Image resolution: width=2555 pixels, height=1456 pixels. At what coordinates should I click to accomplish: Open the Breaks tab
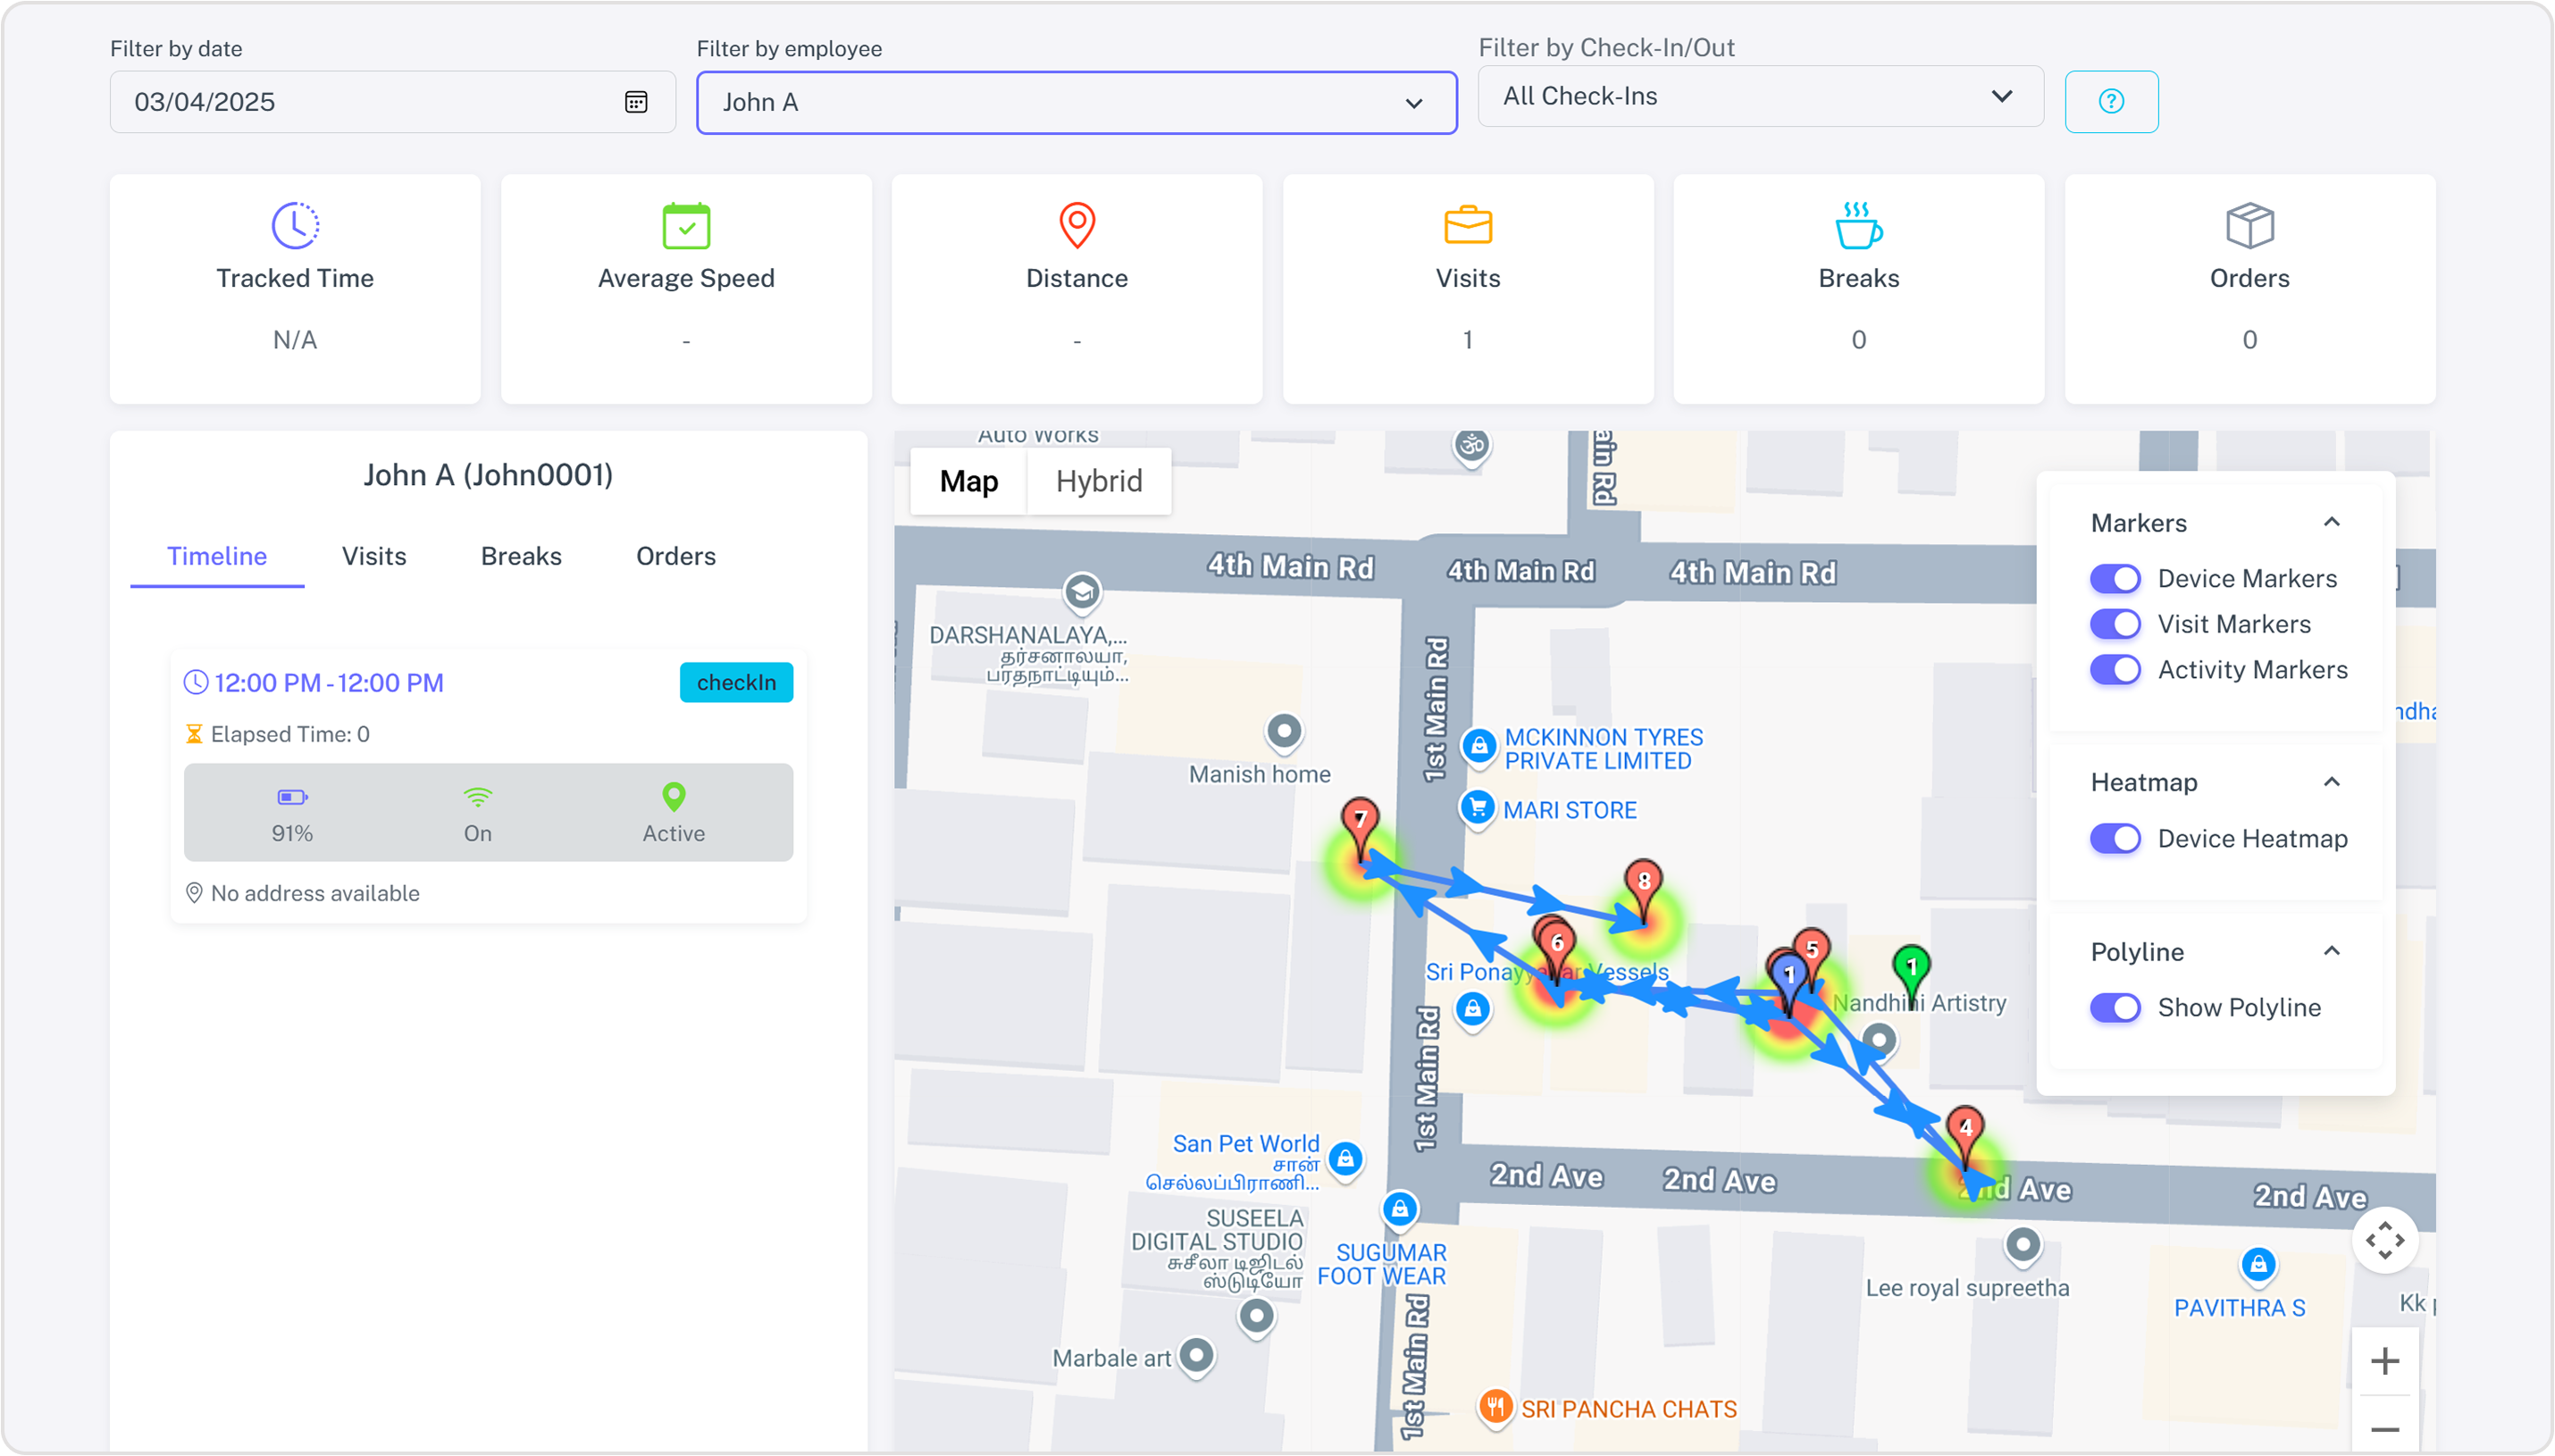pos(521,556)
